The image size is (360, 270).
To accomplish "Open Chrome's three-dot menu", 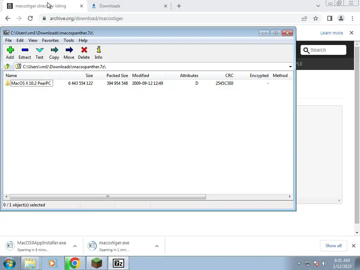I will (352, 18).
